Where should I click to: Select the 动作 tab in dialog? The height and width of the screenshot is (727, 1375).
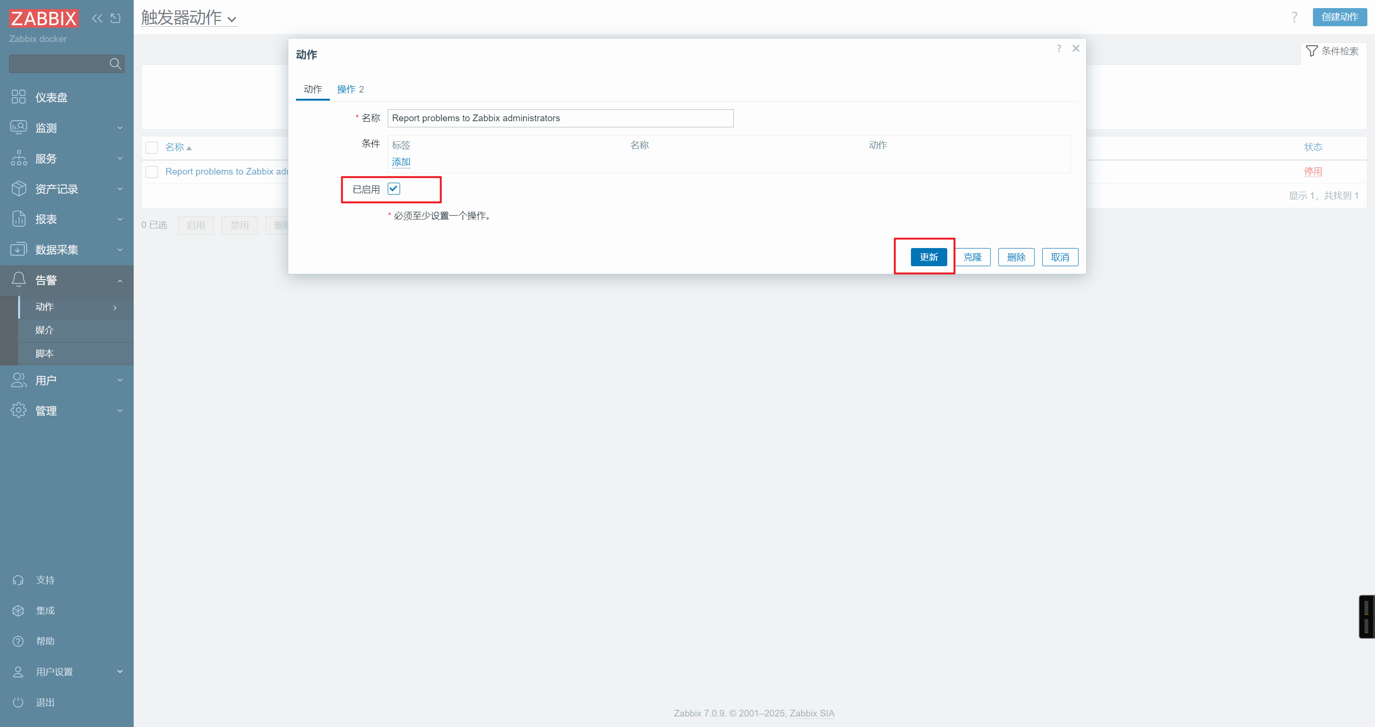point(313,89)
